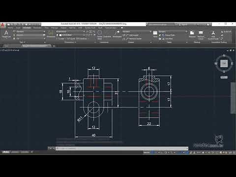The height and width of the screenshot is (177, 236).
Task: Select the Dimension tool
Action: [51, 34]
